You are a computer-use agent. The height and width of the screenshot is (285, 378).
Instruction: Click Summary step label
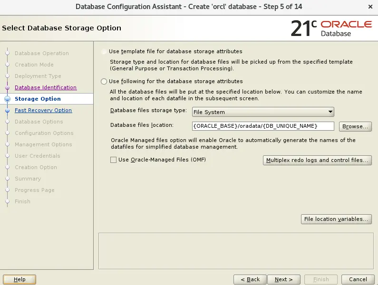pos(28,179)
